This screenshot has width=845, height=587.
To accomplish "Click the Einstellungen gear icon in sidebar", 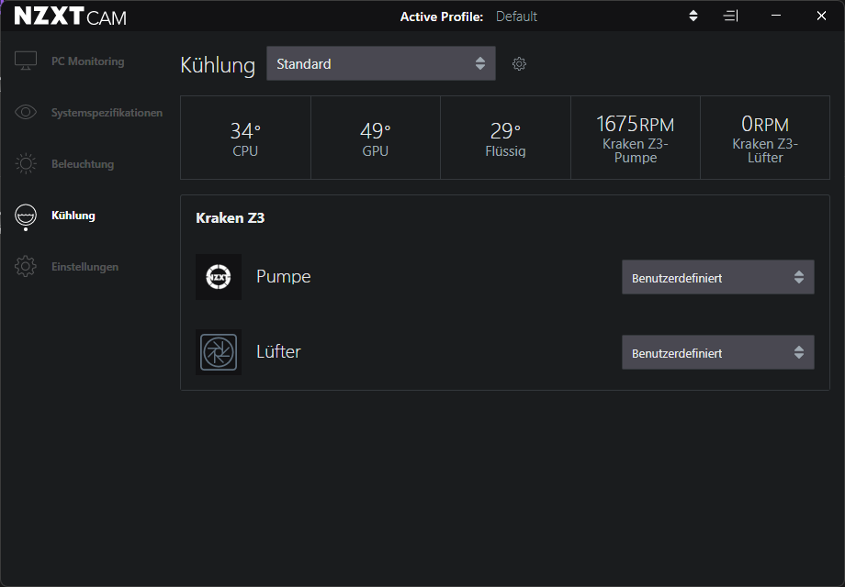I will [x=26, y=266].
